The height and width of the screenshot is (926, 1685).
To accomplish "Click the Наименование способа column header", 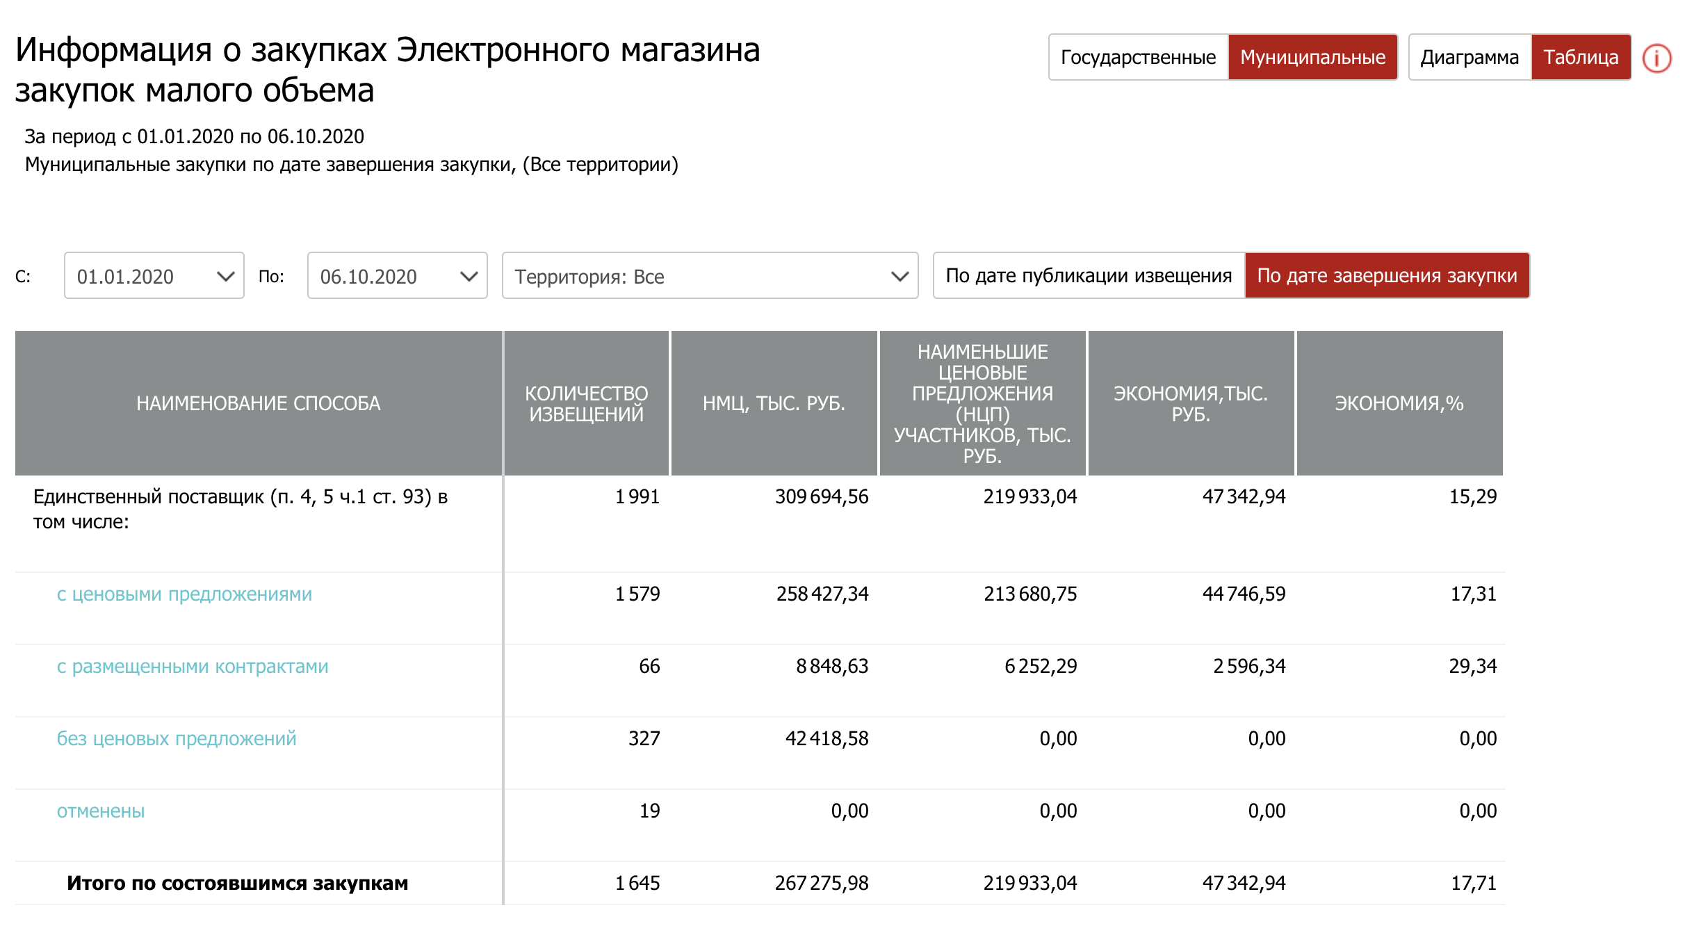I will point(258,403).
